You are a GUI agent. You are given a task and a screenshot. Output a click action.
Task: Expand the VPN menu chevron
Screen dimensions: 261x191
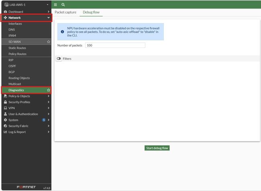49,108
